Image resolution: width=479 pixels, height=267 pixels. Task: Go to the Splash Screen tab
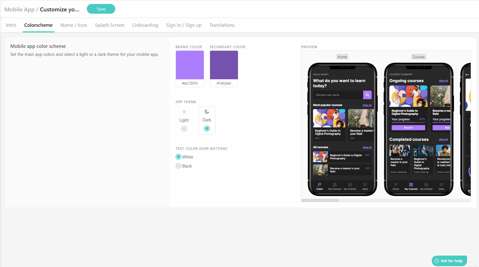click(110, 25)
